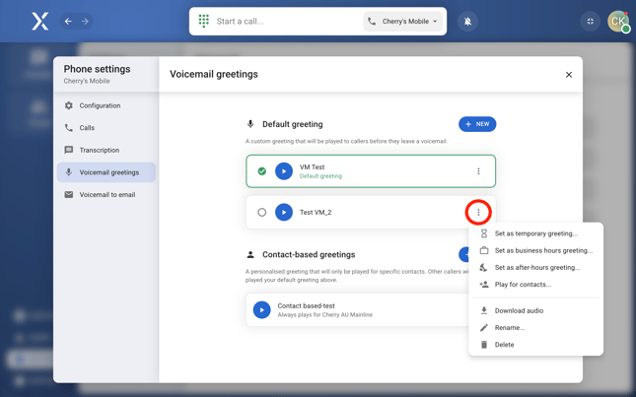Screen dimensions: 636x397
Task: Click the mute notifications bell icon
Action: point(467,21)
